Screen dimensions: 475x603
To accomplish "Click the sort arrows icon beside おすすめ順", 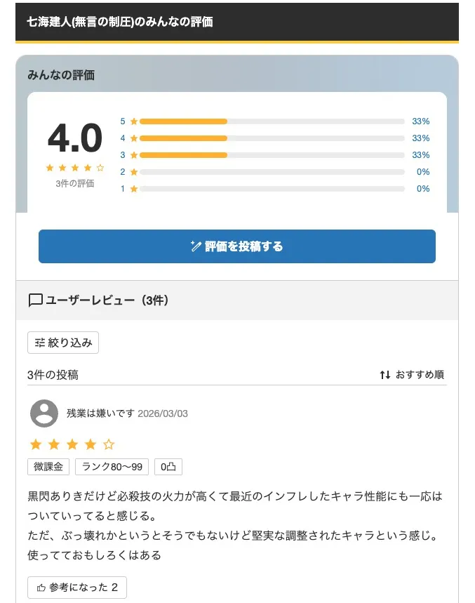I will (384, 375).
